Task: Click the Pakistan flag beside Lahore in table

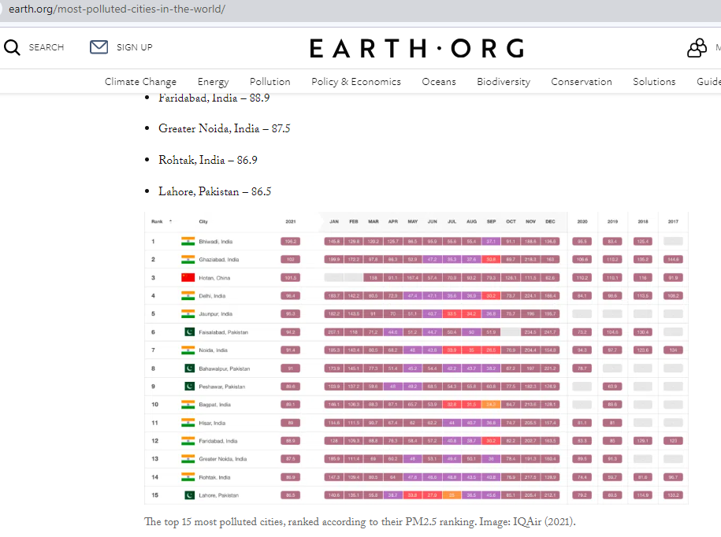Action: (189, 495)
